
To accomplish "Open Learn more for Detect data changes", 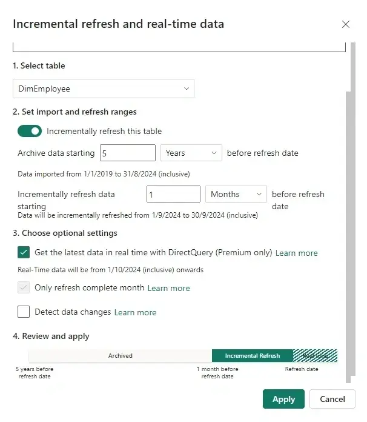I will tap(135, 312).
